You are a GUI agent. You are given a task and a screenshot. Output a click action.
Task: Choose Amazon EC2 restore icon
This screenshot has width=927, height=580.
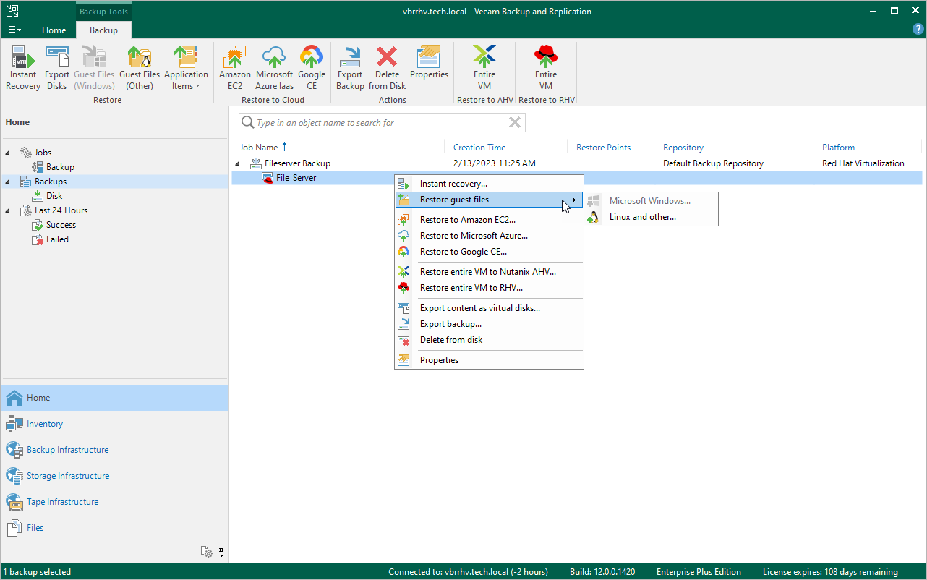click(x=235, y=68)
